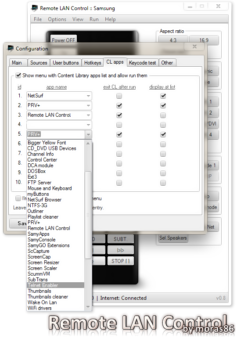Image resolution: width=237 pixels, height=338 pixels.
Task: Collapse the open row 5 dropdown arrow
Action: [88, 134]
